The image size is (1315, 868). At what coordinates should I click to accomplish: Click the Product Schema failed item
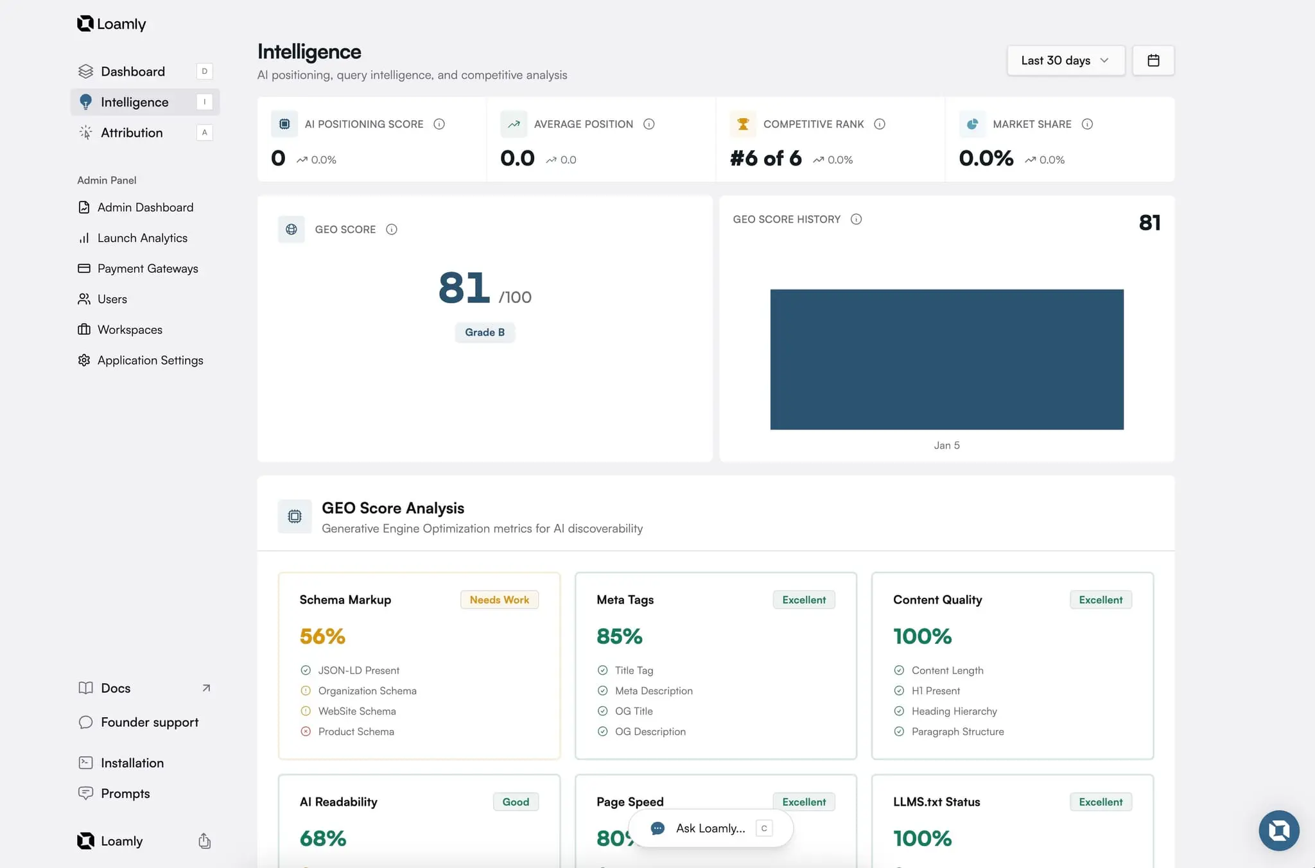click(x=347, y=732)
